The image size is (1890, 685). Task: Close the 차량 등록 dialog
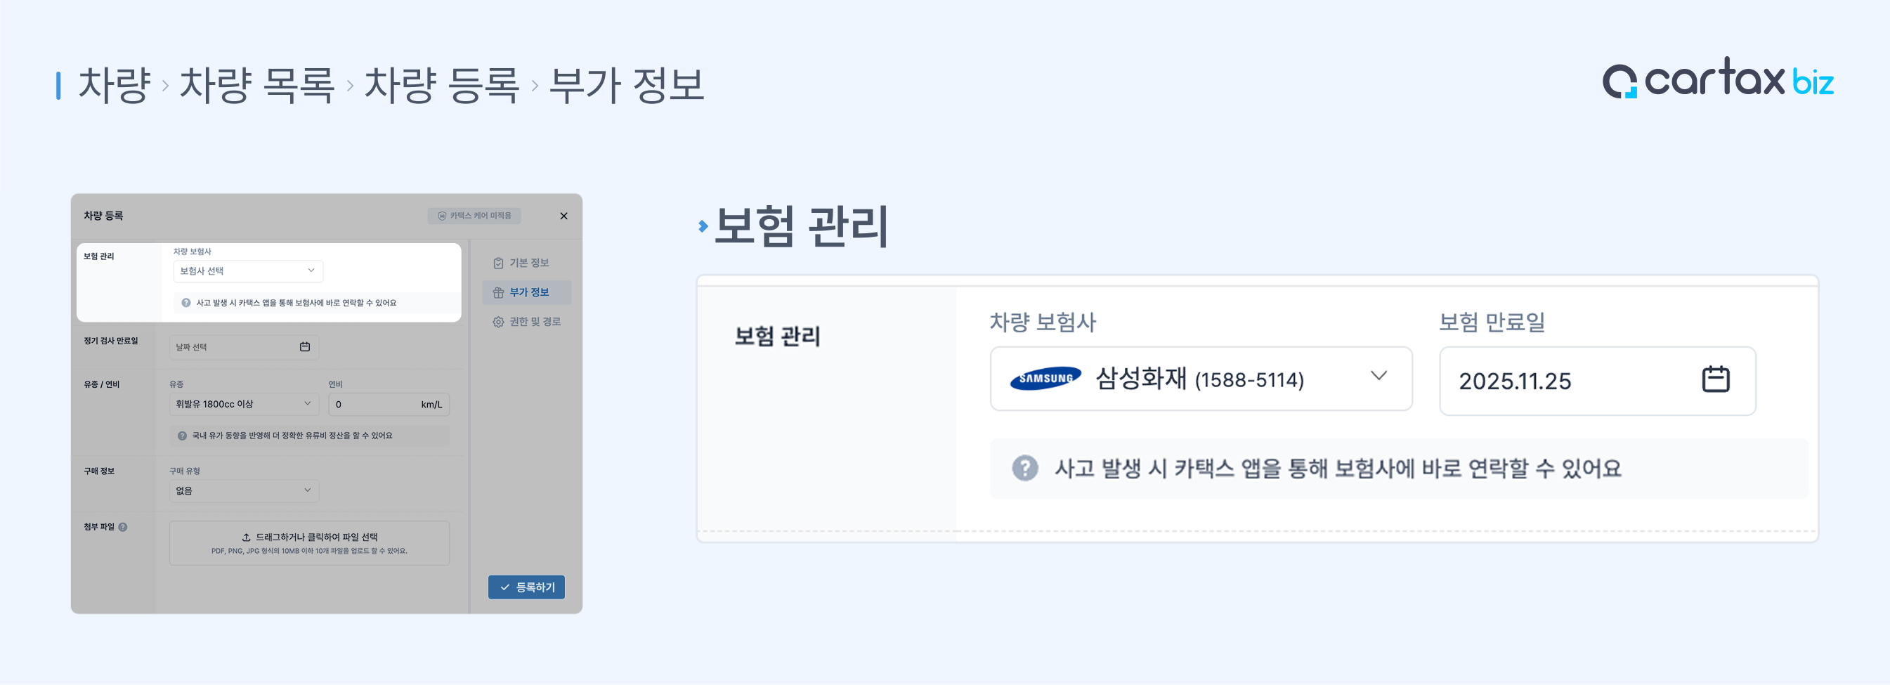[563, 216]
